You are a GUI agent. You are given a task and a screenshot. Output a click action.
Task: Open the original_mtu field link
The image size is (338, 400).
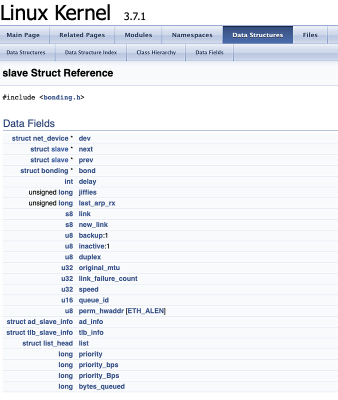click(x=99, y=268)
